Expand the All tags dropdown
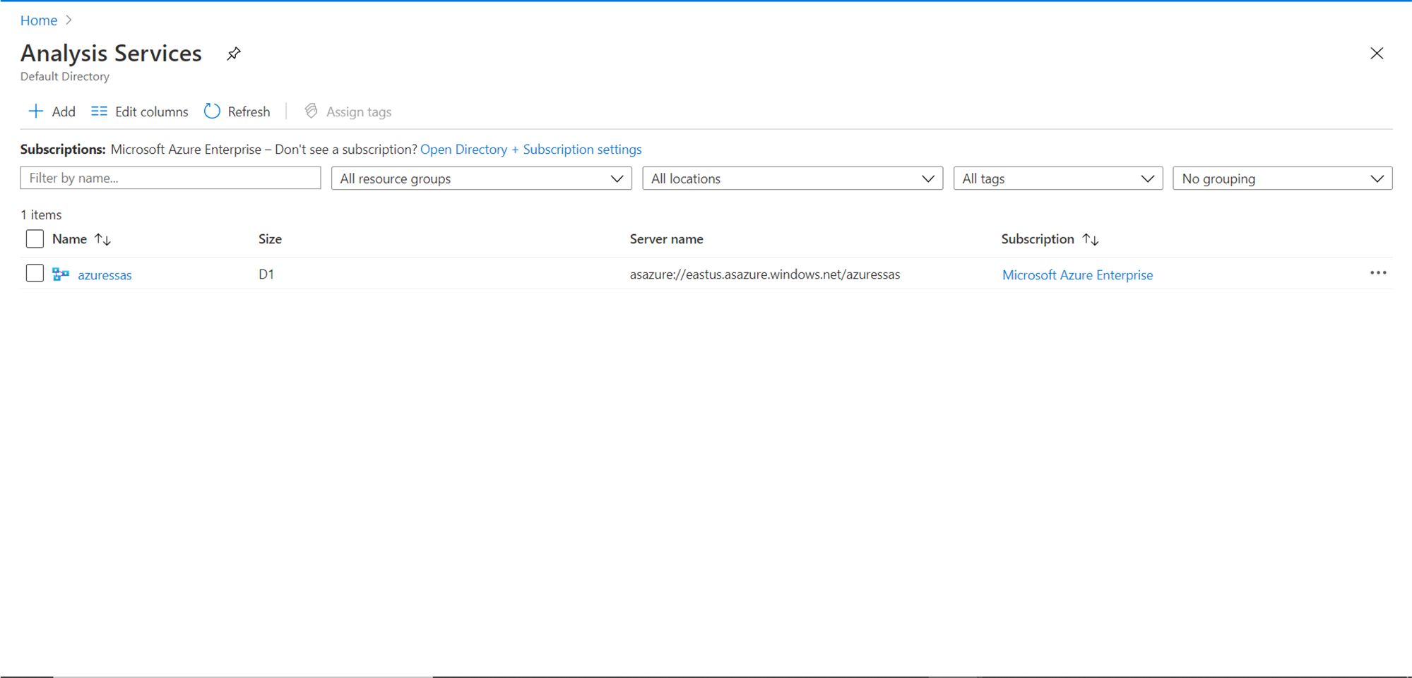This screenshot has height=678, width=1412. coord(1058,178)
